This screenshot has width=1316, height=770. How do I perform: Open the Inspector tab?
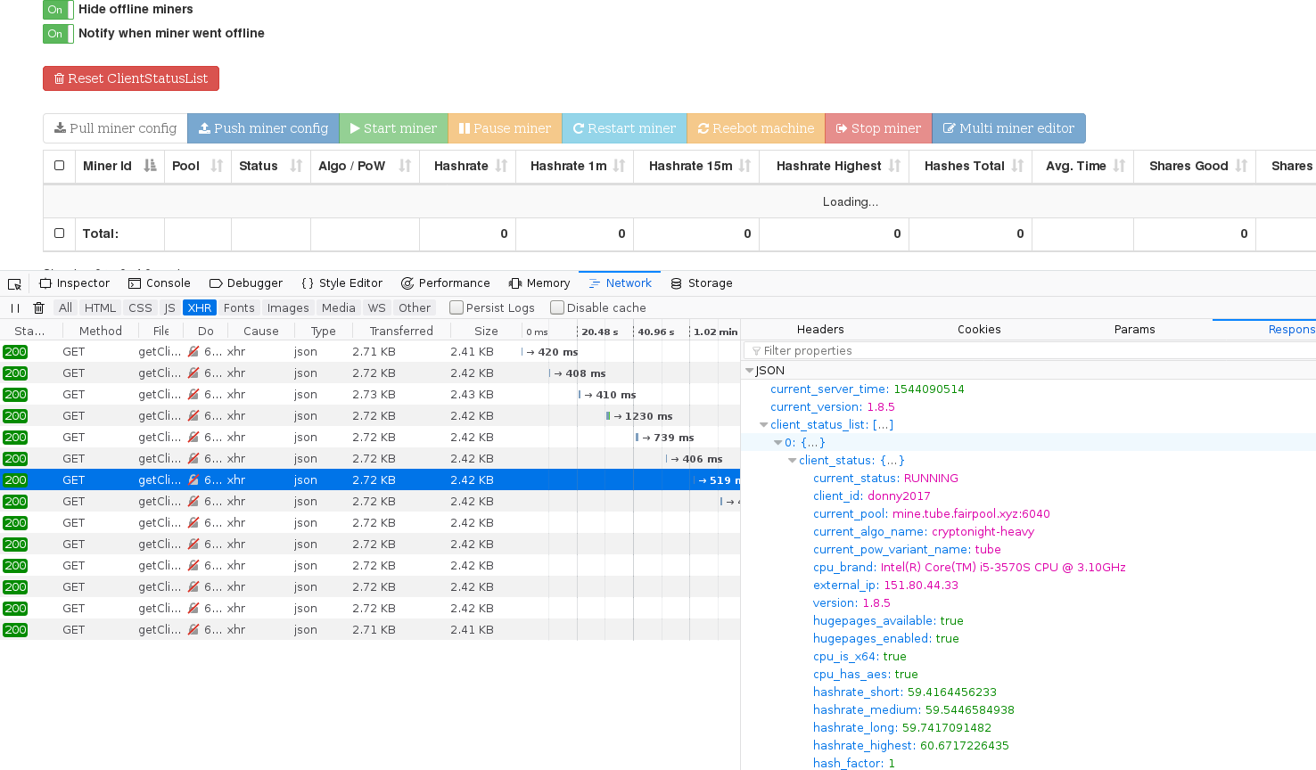tap(74, 283)
